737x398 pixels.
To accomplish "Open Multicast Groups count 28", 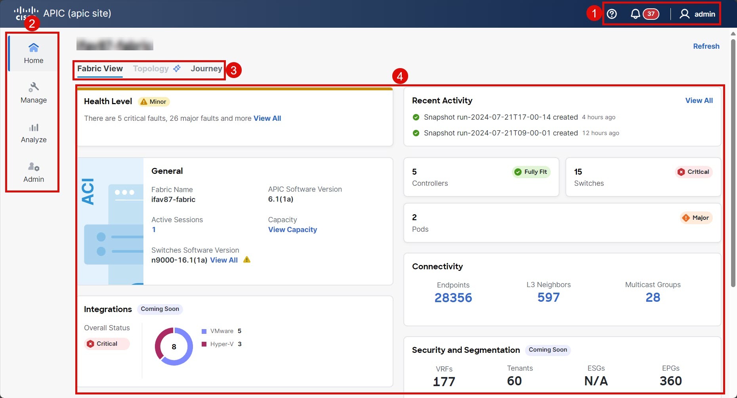I will coord(653,297).
